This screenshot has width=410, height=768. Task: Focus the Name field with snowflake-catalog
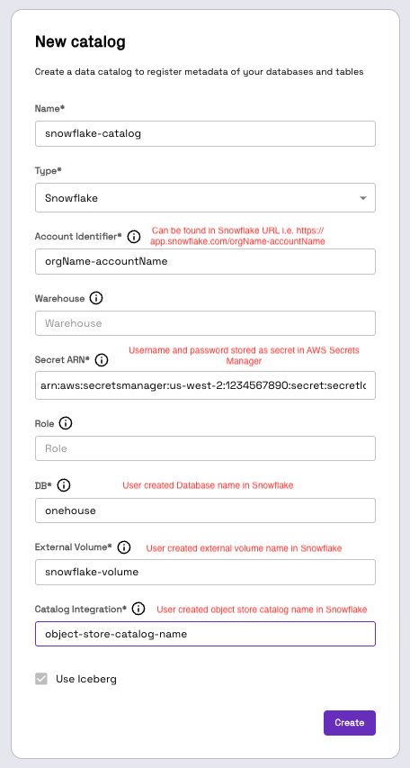pos(206,134)
